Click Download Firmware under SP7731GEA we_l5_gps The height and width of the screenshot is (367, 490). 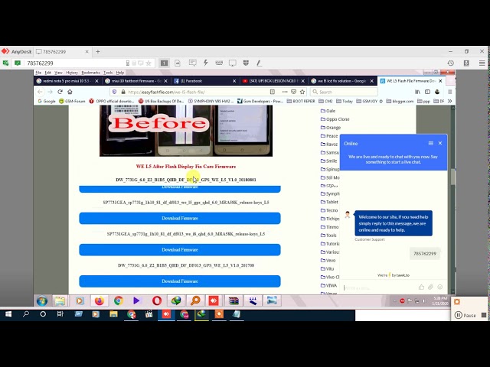pos(180,218)
